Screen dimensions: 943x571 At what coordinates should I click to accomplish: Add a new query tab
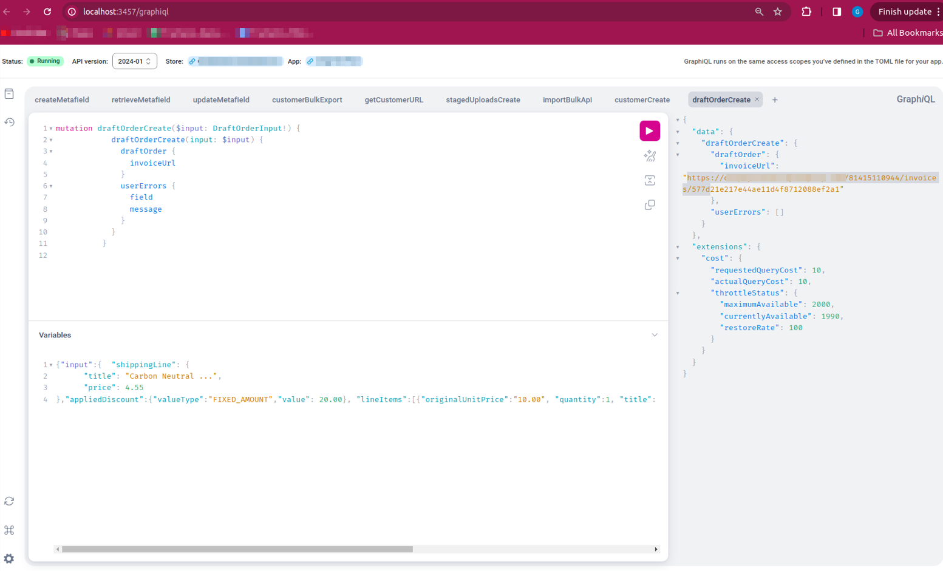(x=775, y=100)
